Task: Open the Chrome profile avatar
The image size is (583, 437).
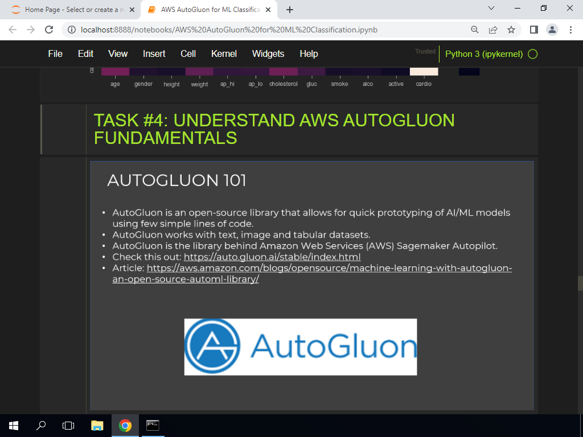Action: 552,30
